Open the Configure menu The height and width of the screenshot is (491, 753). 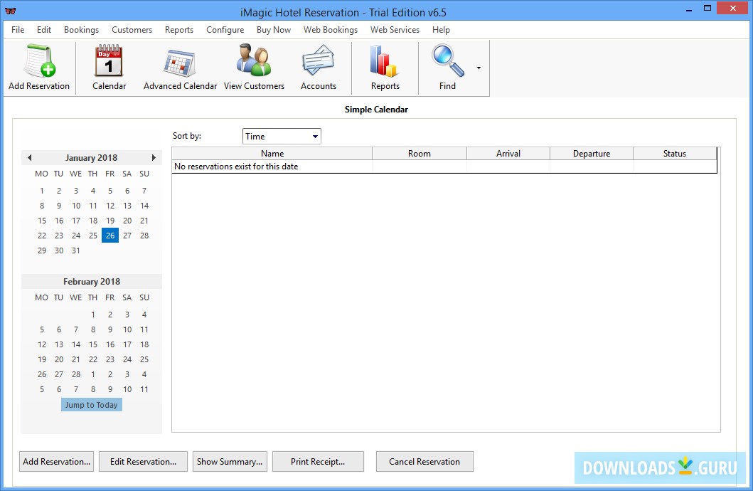click(225, 30)
